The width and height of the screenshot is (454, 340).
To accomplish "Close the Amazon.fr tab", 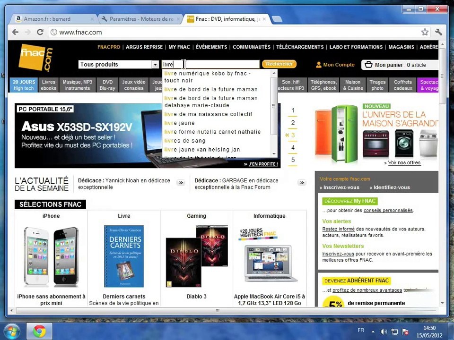I will tap(92, 19).
